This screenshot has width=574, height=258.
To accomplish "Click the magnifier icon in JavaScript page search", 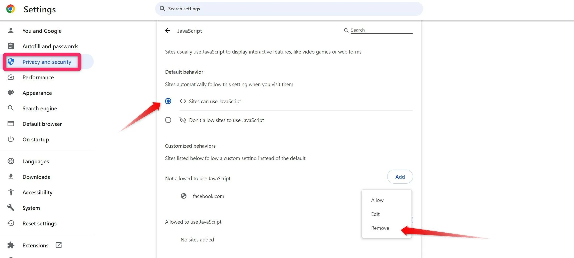I will point(346,31).
